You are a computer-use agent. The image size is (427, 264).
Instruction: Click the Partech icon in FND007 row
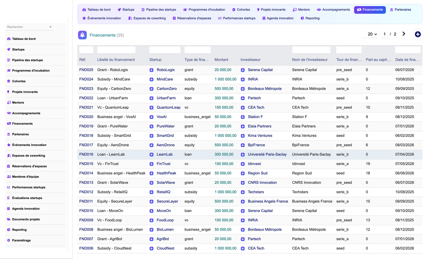[x=243, y=239]
